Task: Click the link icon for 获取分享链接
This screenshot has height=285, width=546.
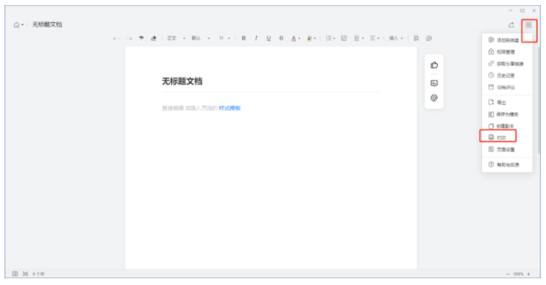Action: (491, 63)
